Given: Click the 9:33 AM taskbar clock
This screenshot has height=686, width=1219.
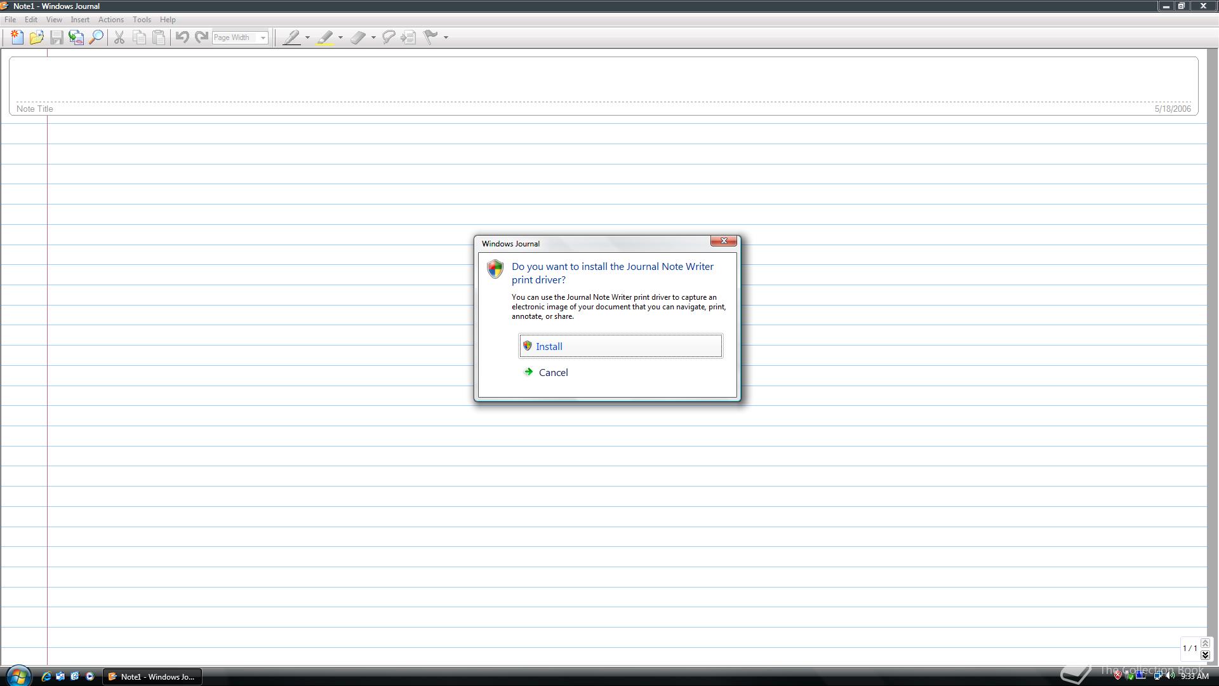Looking at the screenshot, I should tap(1194, 676).
